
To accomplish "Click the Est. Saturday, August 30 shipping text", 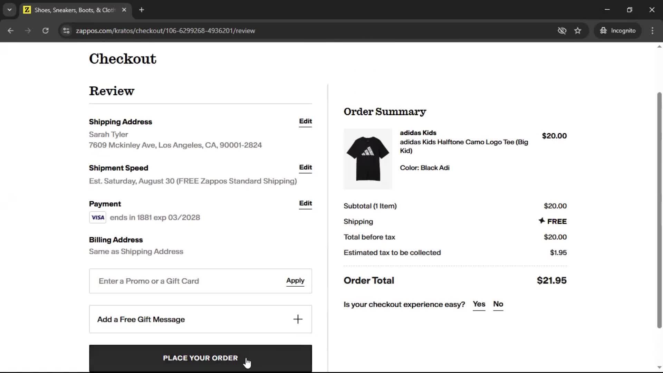I will [193, 181].
